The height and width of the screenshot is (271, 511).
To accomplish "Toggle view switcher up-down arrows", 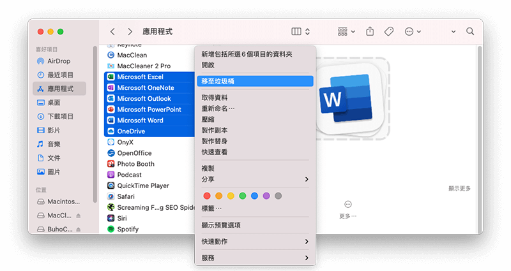I will pyautogui.click(x=307, y=31).
